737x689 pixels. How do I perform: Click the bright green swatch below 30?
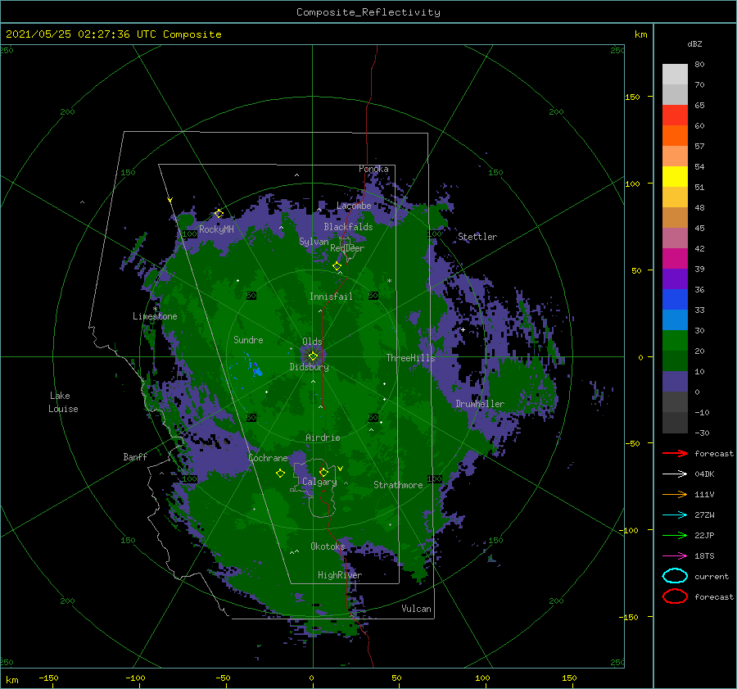(x=675, y=340)
